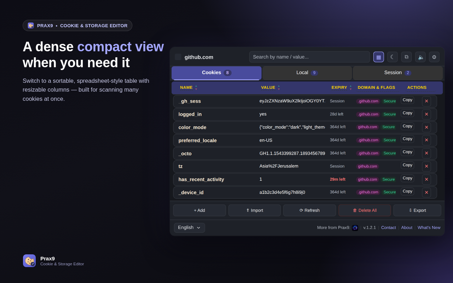The height and width of the screenshot is (283, 453).
Task: Switch to the Local storage tab
Action: pyautogui.click(x=307, y=73)
